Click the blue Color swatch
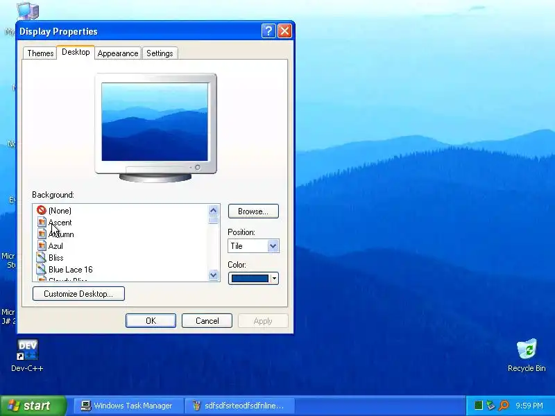 tap(250, 279)
